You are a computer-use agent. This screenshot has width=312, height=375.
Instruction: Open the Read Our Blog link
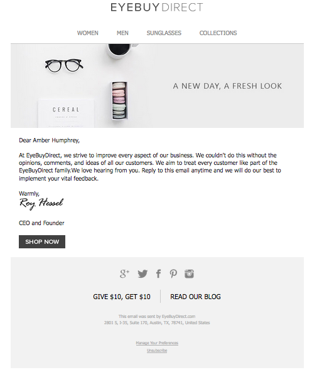click(x=195, y=297)
